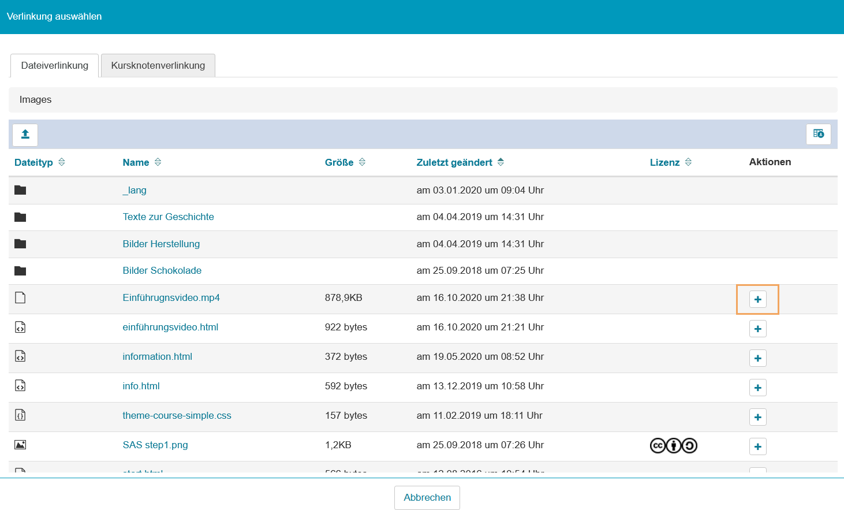Viewport: 844px width, 510px height.
Task: Sort the table by Dateityp
Action: pos(39,162)
